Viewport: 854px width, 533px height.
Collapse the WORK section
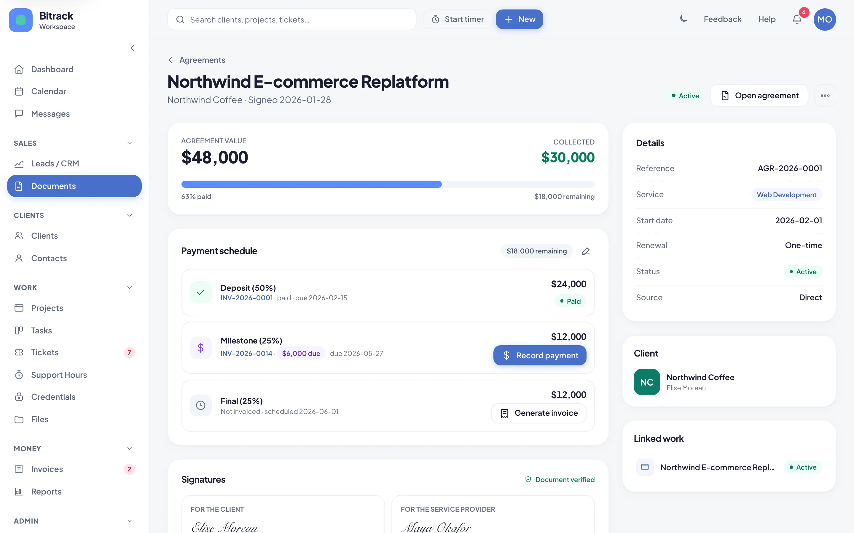(130, 288)
